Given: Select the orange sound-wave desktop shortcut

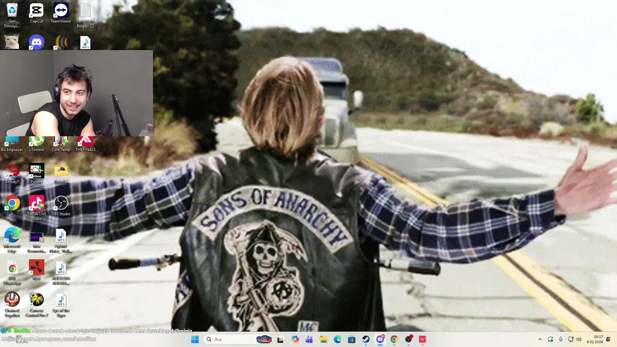Looking at the screenshot, I should coord(61,42).
